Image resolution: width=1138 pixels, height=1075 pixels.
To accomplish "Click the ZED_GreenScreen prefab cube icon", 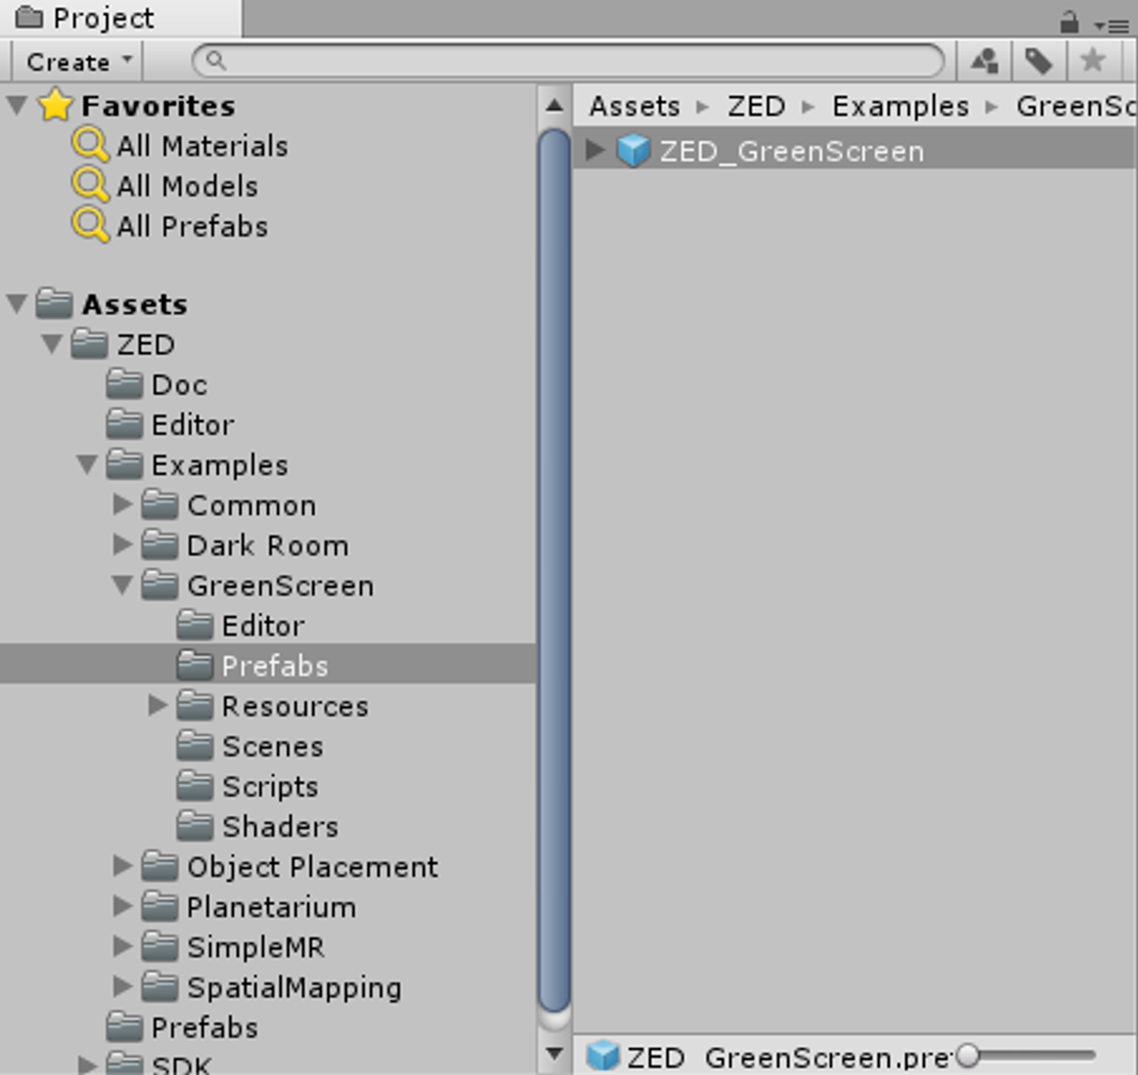I will click(633, 150).
